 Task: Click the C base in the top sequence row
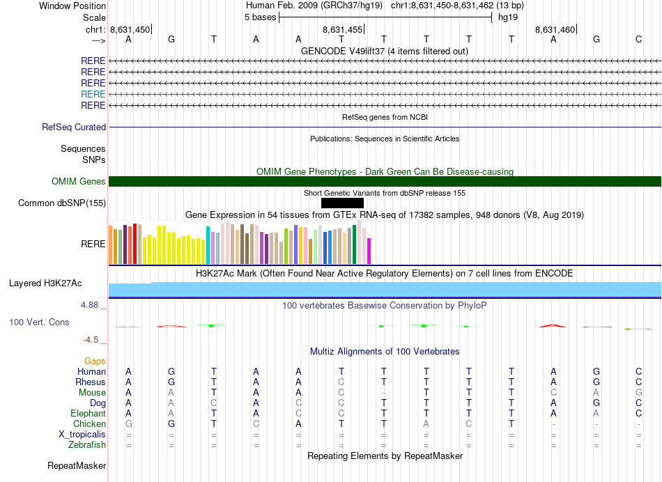coord(638,39)
